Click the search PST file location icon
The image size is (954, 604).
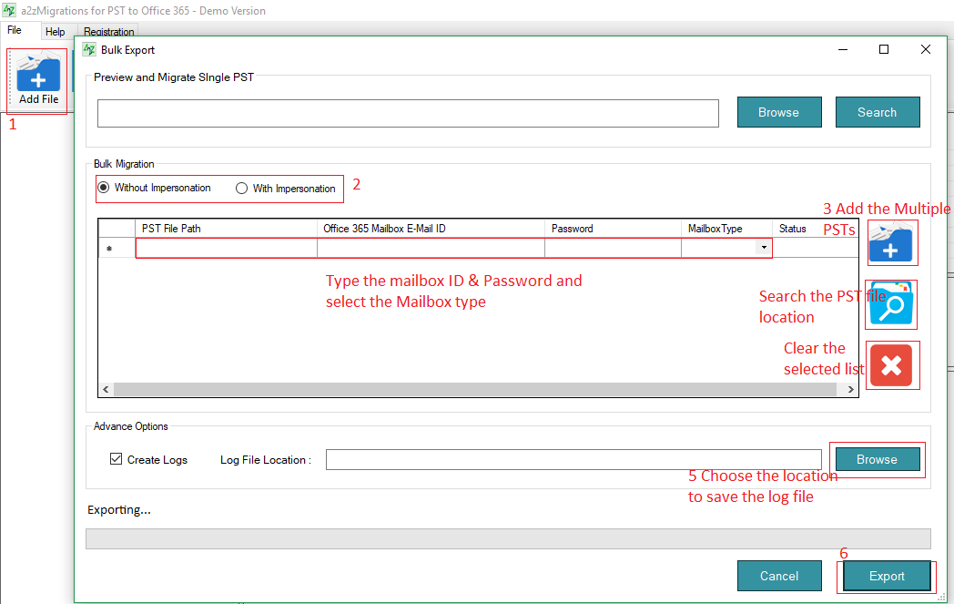pyautogui.click(x=891, y=304)
